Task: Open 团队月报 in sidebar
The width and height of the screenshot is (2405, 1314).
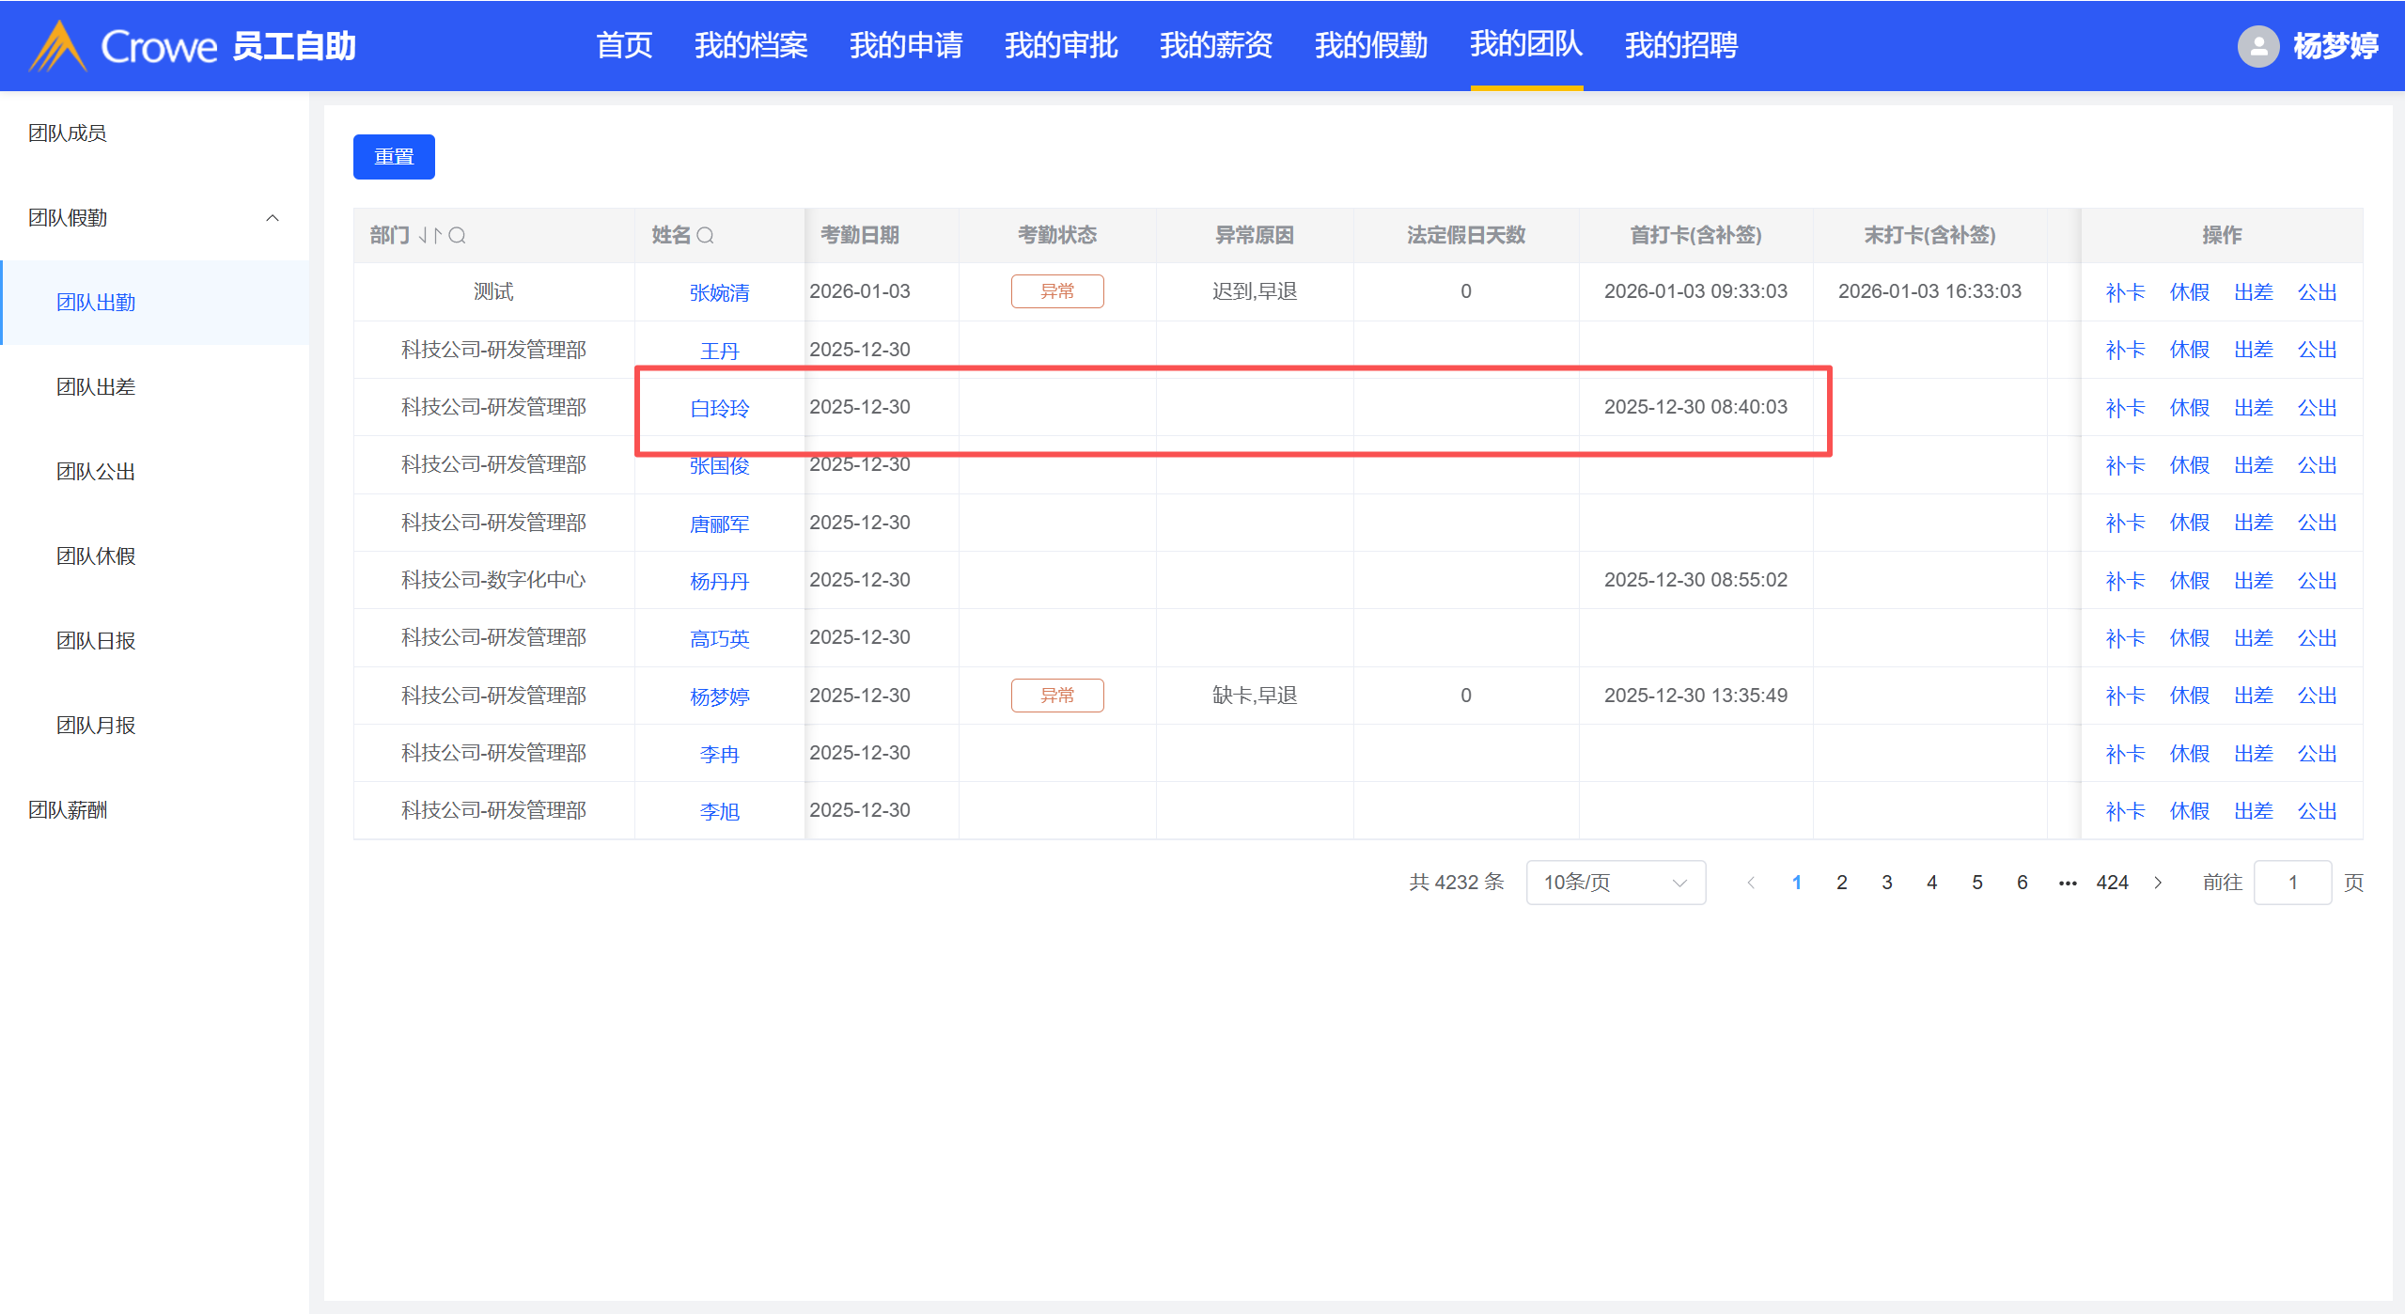Action: pos(96,726)
